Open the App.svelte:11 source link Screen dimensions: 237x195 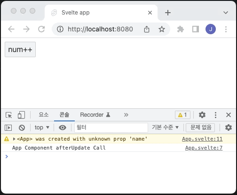coord(202,139)
